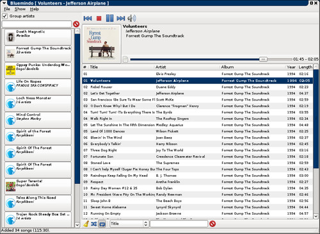
Task: Open the Title filter dropdown
Action: click(129, 224)
